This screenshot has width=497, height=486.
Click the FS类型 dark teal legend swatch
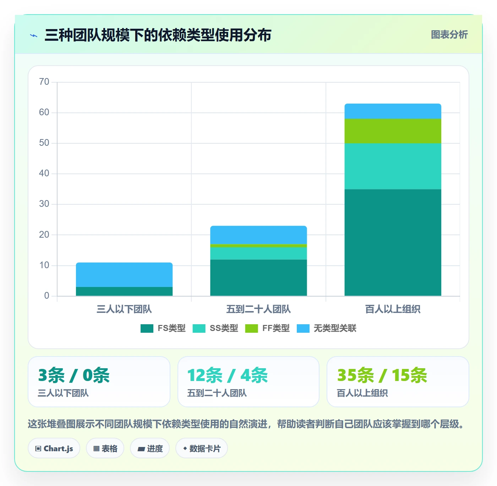[147, 328]
